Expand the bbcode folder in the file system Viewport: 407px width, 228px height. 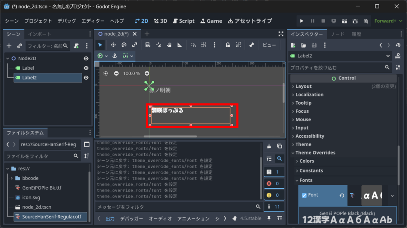pyautogui.click(x=12, y=178)
